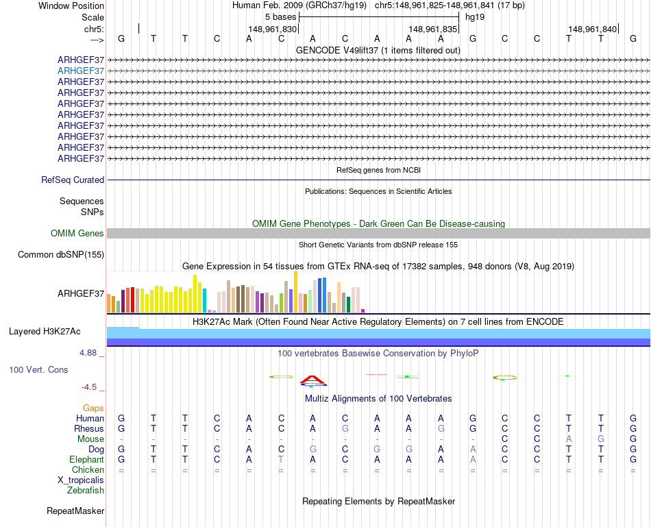651x527 pixels.
Task: Click the chr5: label on the left
Action: click(94, 29)
